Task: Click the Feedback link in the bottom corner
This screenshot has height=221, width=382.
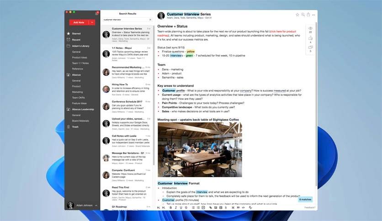Action: tap(310, 208)
